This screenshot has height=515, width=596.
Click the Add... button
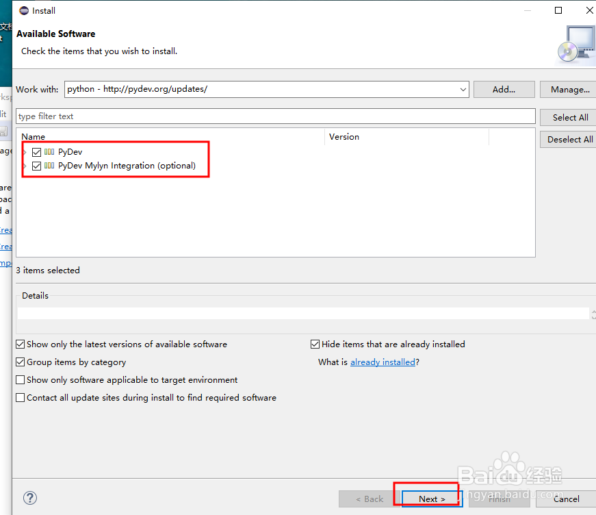[x=504, y=90]
